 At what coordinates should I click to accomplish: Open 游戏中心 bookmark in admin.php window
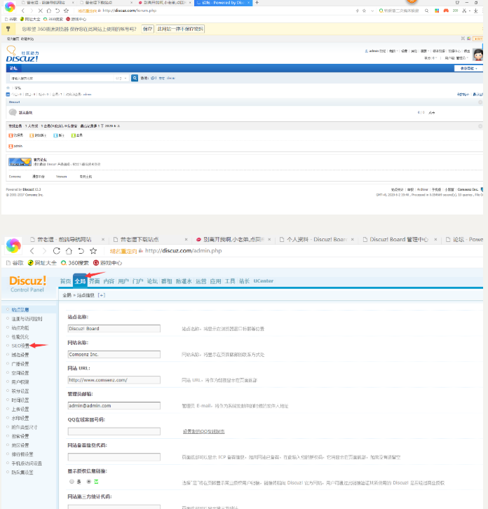tap(107, 263)
